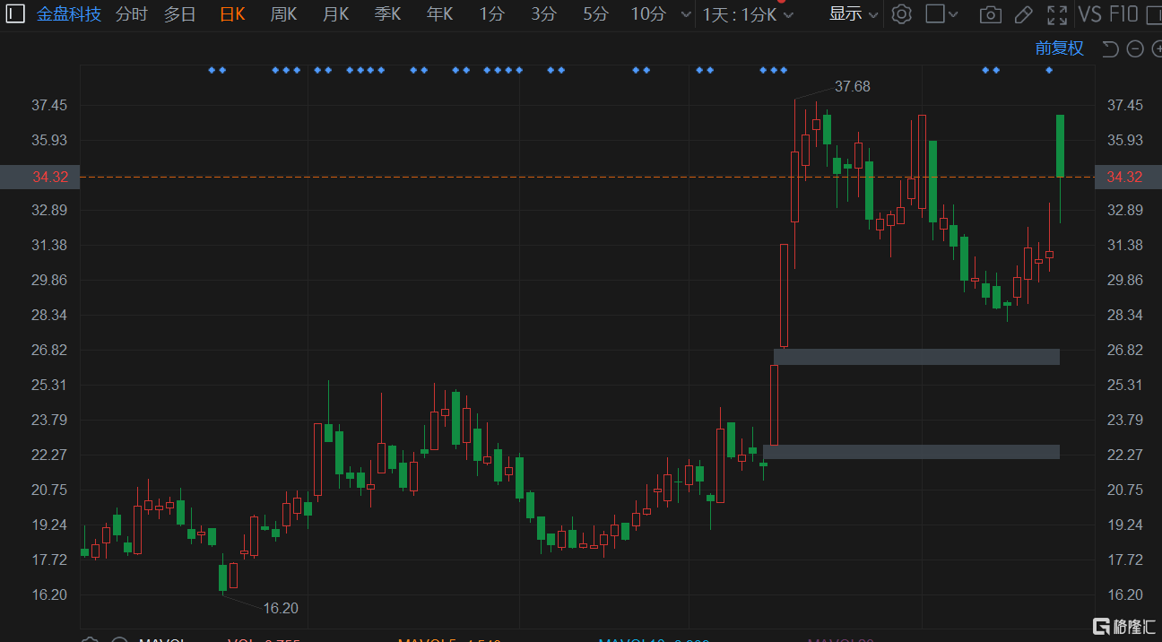Open the F10 company info

tap(1123, 14)
